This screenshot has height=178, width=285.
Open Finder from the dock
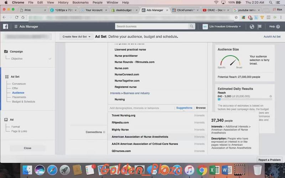pos(27,170)
